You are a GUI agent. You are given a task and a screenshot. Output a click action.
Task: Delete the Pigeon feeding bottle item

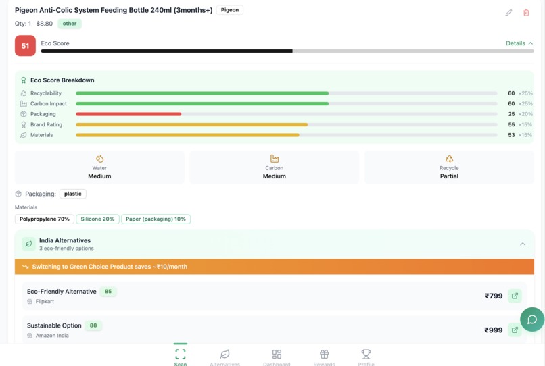pos(526,13)
